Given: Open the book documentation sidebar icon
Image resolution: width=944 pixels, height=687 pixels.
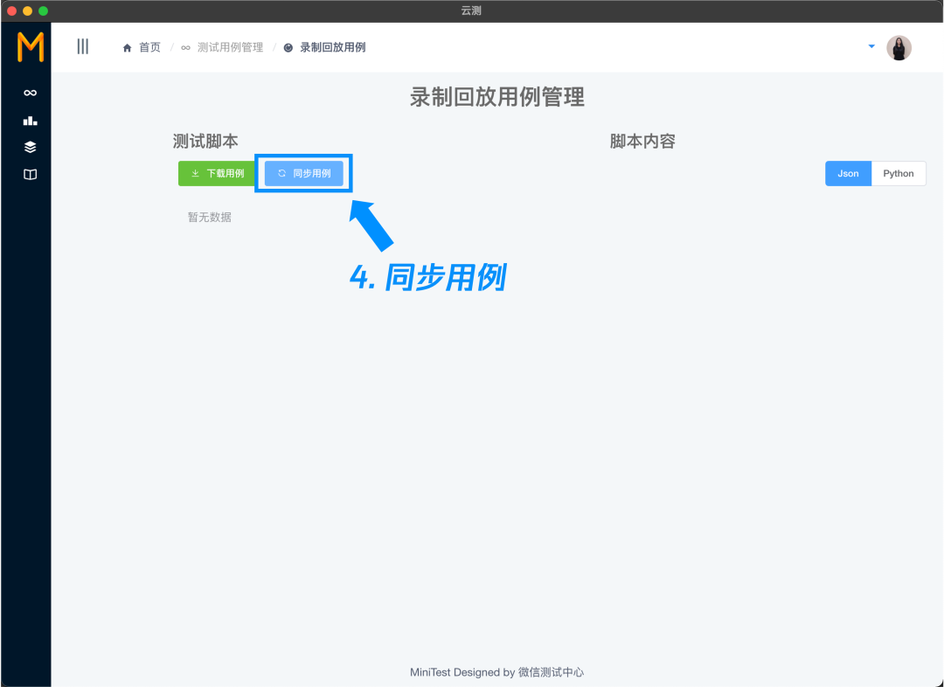Looking at the screenshot, I should 30,175.
